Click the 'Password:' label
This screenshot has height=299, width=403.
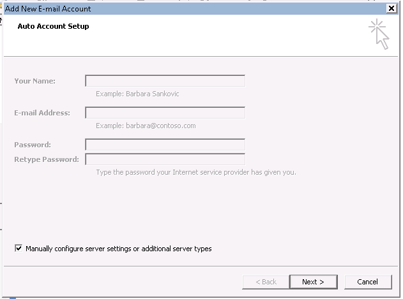pos(33,145)
